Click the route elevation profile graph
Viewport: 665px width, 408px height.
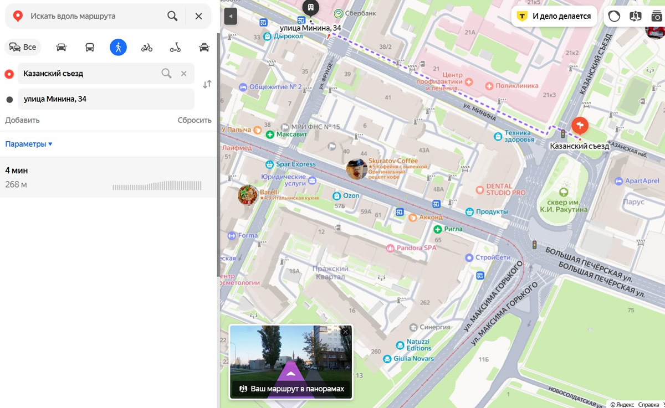coord(157,185)
